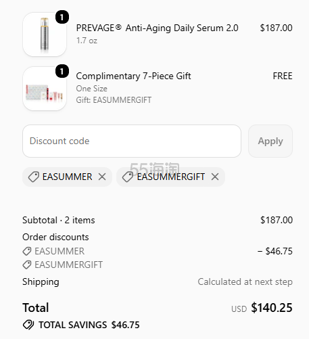Image resolution: width=309 pixels, height=339 pixels.
Task: Click the Apply discount button
Action: tap(270, 141)
